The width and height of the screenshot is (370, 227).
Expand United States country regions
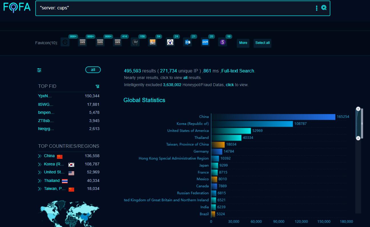pos(40,172)
